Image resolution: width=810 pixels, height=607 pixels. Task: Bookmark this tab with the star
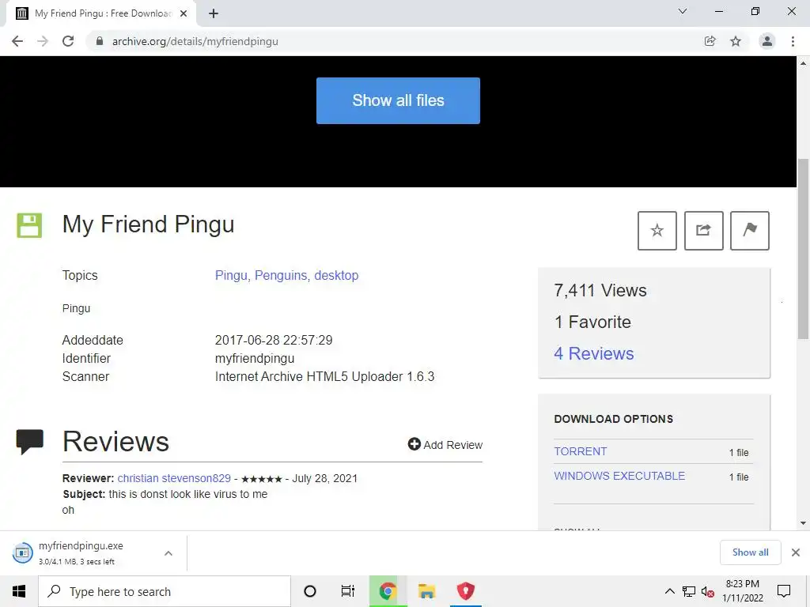(x=736, y=41)
